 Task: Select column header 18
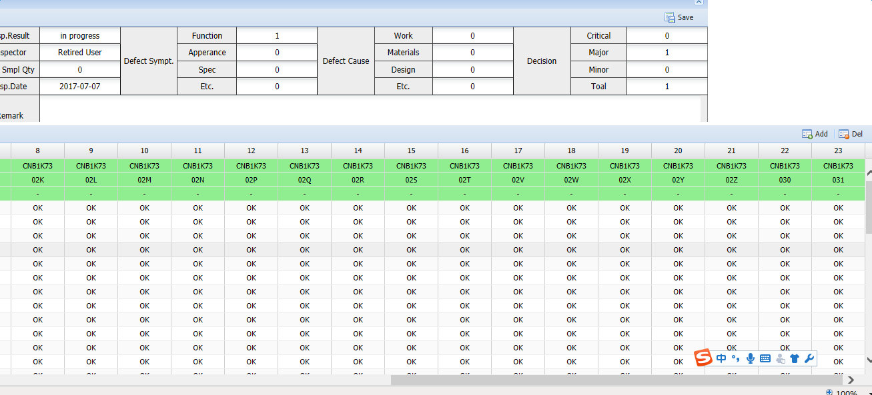click(571, 151)
